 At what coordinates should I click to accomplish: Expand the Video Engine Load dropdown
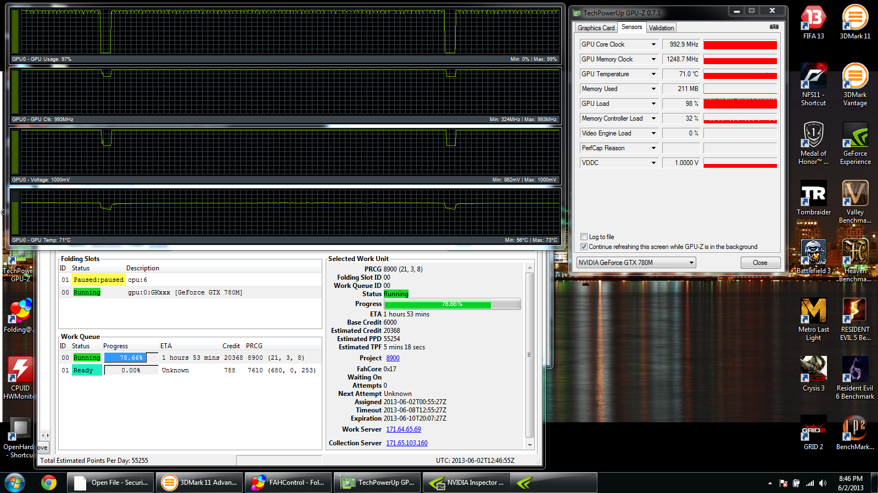653,133
